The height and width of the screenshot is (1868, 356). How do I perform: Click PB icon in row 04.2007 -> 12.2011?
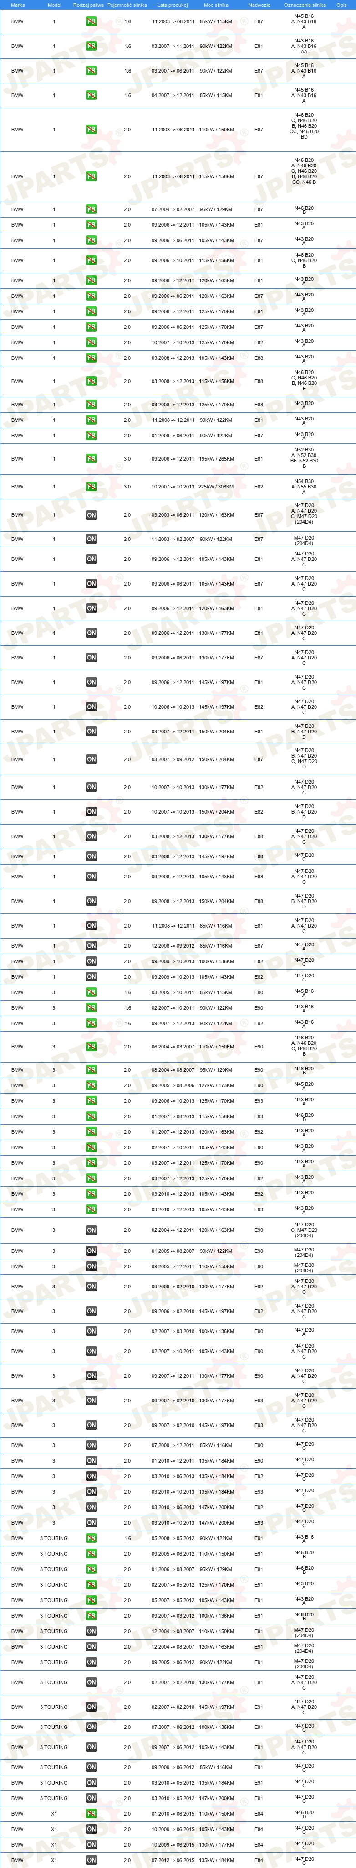pyautogui.click(x=91, y=96)
